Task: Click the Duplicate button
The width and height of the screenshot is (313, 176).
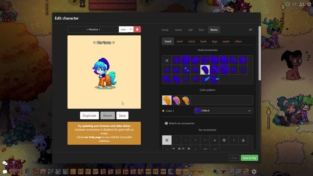Action: (x=89, y=115)
